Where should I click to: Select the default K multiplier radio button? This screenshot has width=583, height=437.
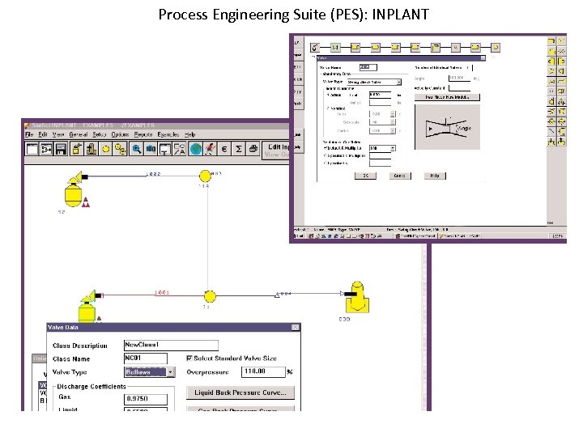click(x=326, y=148)
